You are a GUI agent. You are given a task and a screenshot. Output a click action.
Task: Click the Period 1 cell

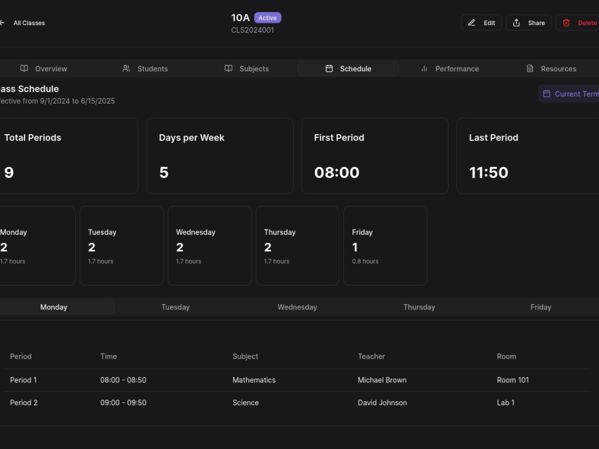point(23,380)
